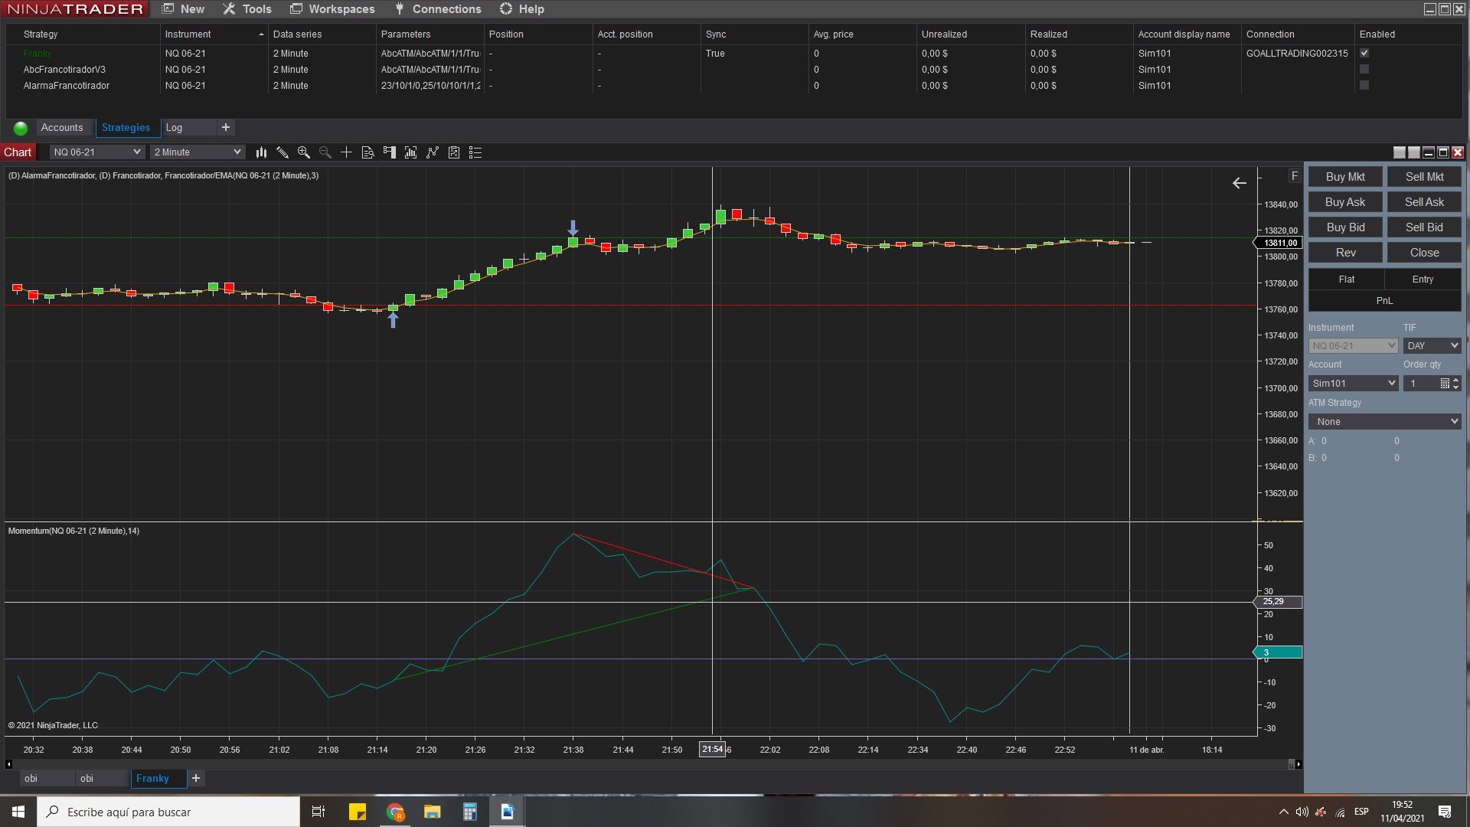Enable the AbcFrancotiradorV3 strategy checkbox
The width and height of the screenshot is (1470, 827).
click(x=1364, y=69)
